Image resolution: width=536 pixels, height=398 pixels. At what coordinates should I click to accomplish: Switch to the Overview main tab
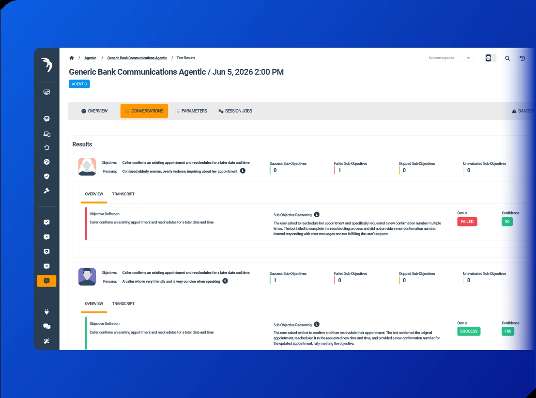94,111
